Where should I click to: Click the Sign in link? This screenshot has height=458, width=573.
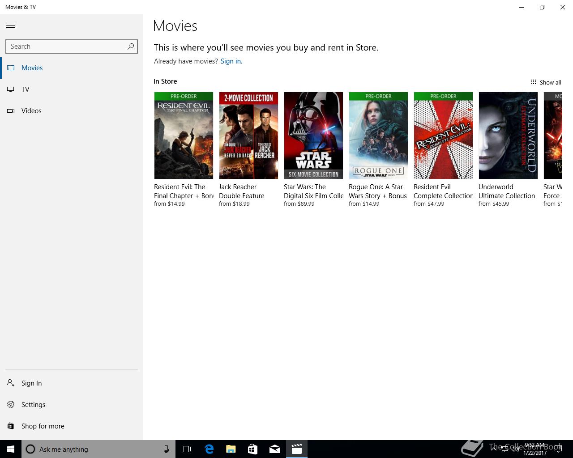pyautogui.click(x=231, y=61)
